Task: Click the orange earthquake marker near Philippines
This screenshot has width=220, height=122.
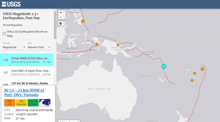Action: (x=83, y=21)
